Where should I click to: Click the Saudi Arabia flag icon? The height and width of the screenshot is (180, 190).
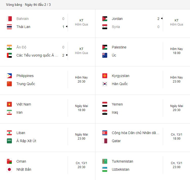tap(9, 141)
